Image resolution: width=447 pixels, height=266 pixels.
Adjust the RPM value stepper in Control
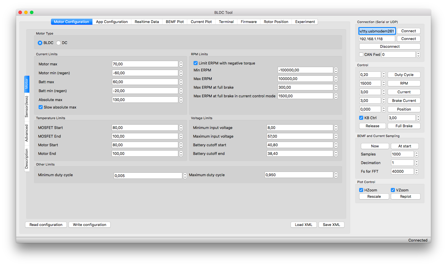pyautogui.click(x=384, y=83)
